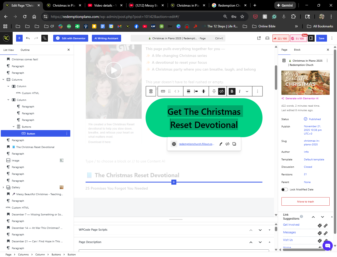Screen dimensions: 337x257
Task: Copy link icon in link popup
Action: pyautogui.click(x=234, y=144)
